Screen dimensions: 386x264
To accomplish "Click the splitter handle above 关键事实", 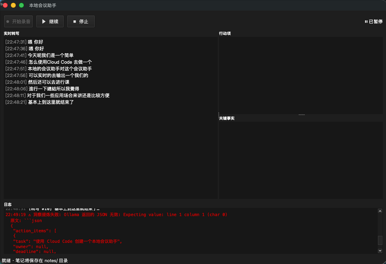I will [x=301, y=115].
